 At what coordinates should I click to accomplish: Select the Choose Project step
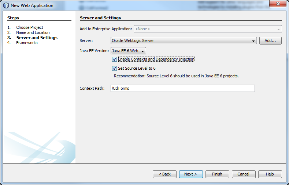[29, 27]
